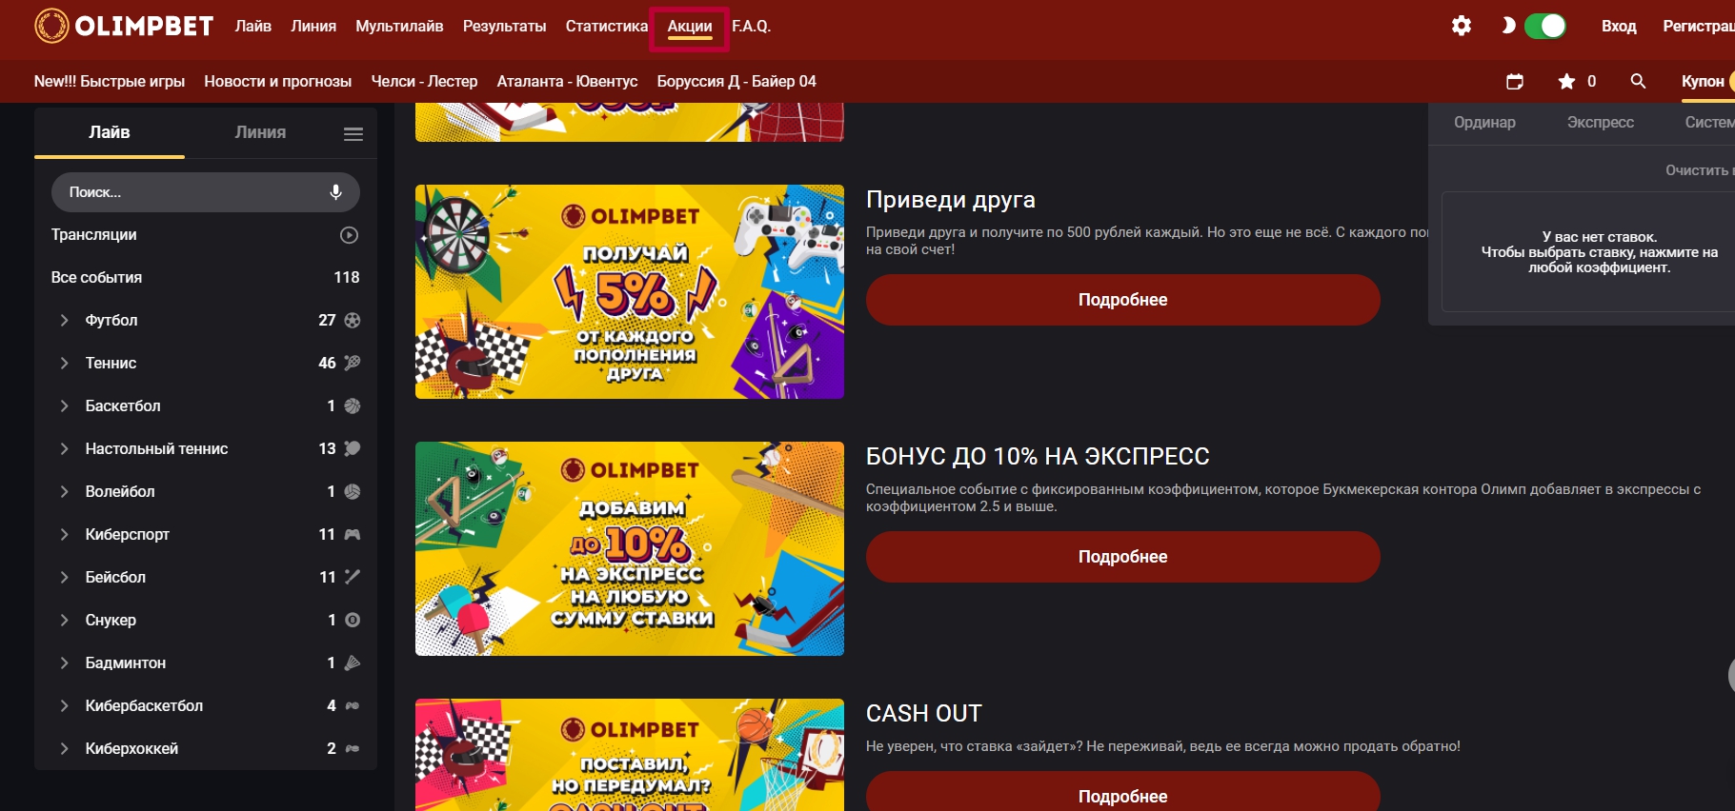Click the search magnifier icon in the header

(1638, 81)
